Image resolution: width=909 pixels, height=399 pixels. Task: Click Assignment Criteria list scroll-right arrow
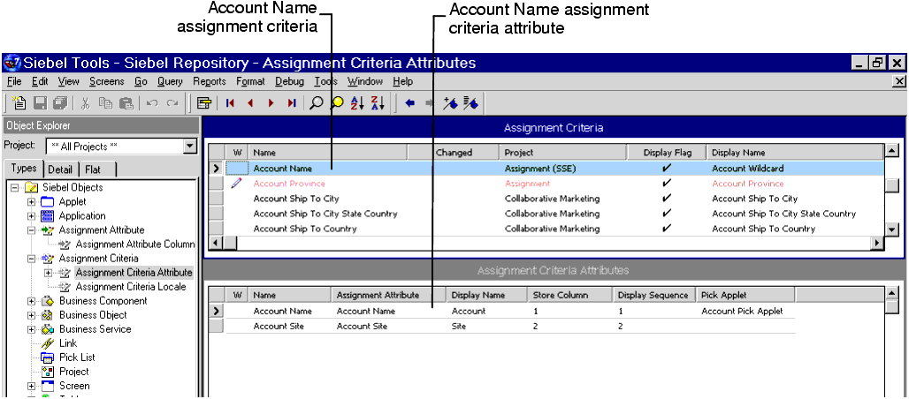[878, 244]
